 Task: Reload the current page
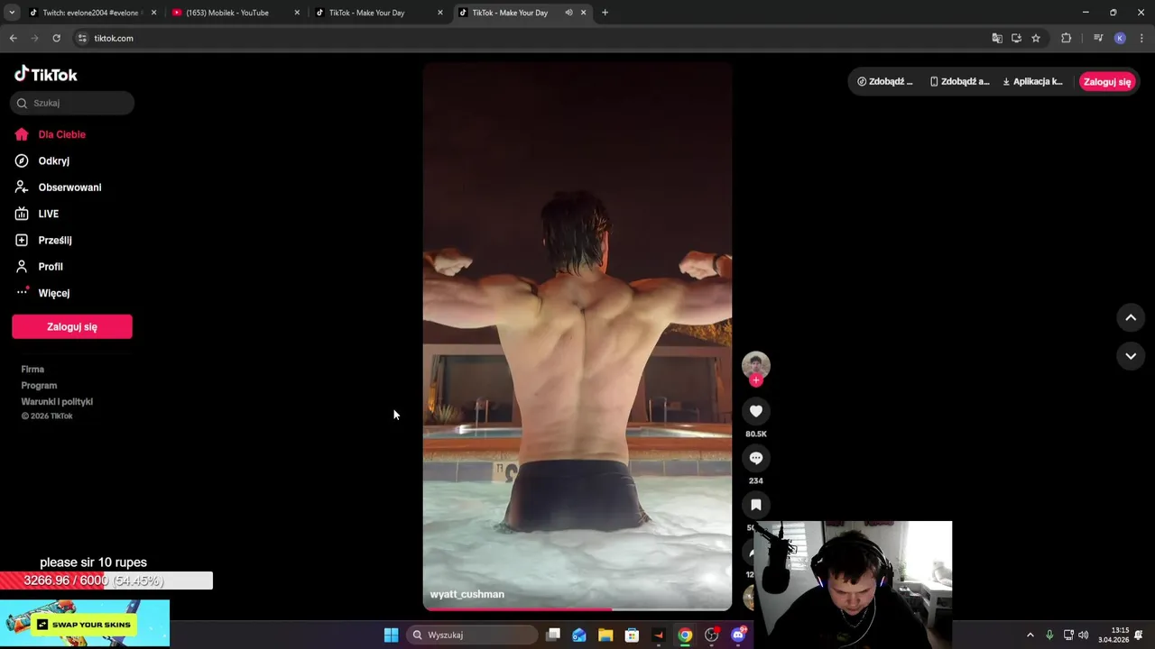tap(56, 38)
